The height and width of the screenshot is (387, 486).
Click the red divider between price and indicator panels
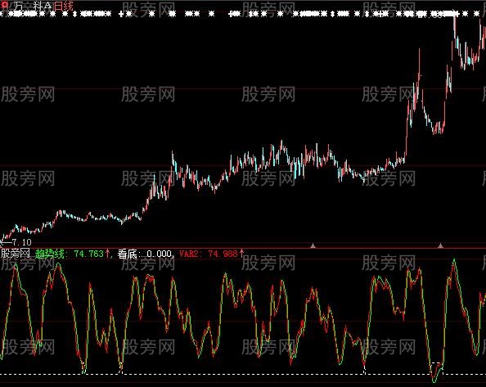pos(243,248)
